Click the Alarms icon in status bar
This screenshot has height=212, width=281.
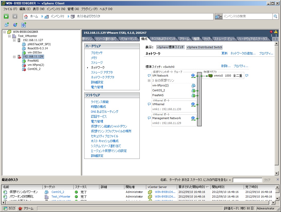pyautogui.click(x=20, y=208)
